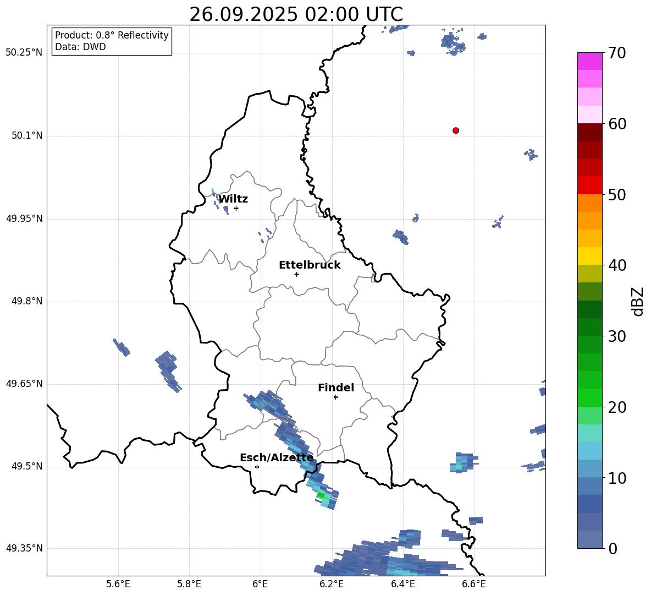
Task: Click the dark maroon colorbar segment below 60
Action: point(589,132)
